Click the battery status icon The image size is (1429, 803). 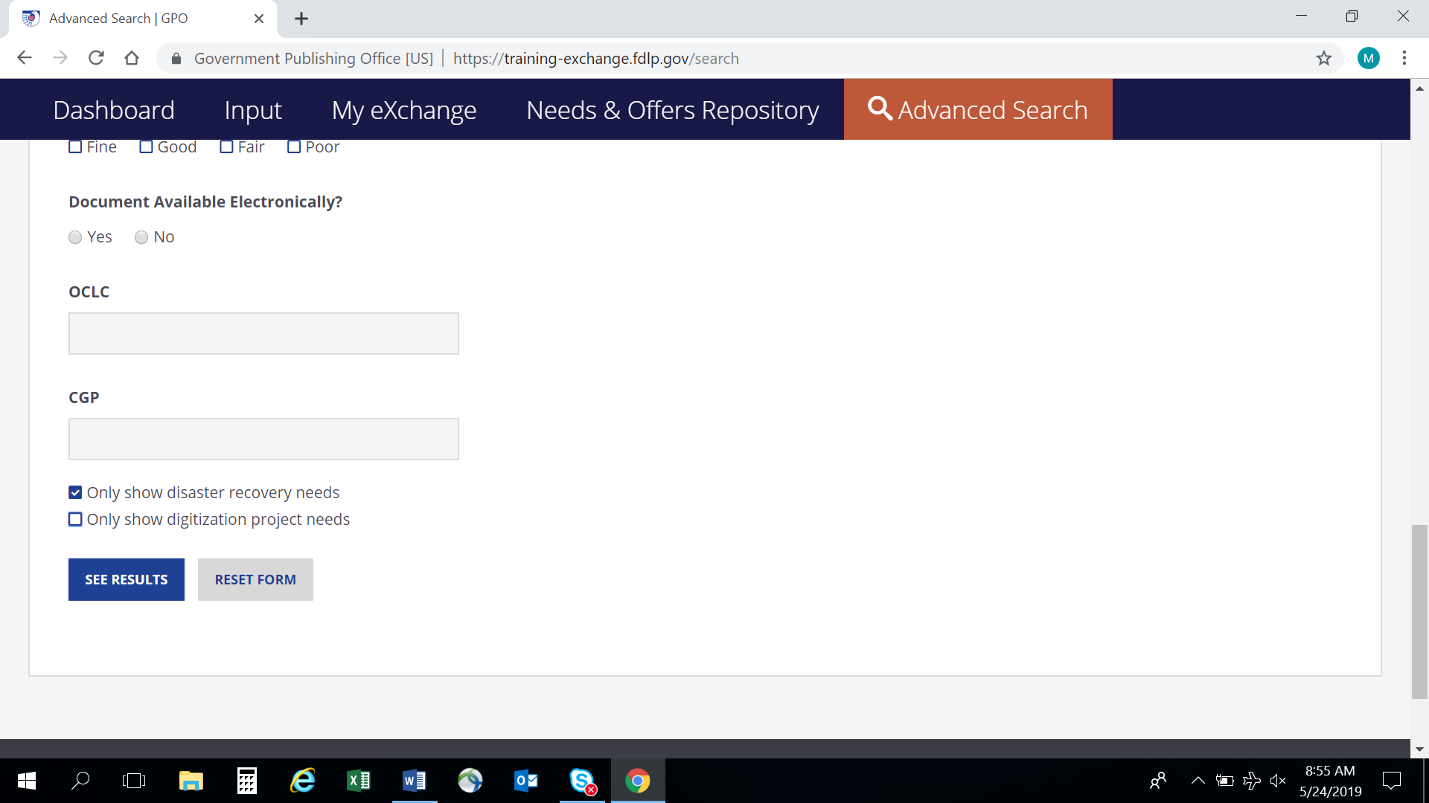click(1224, 781)
